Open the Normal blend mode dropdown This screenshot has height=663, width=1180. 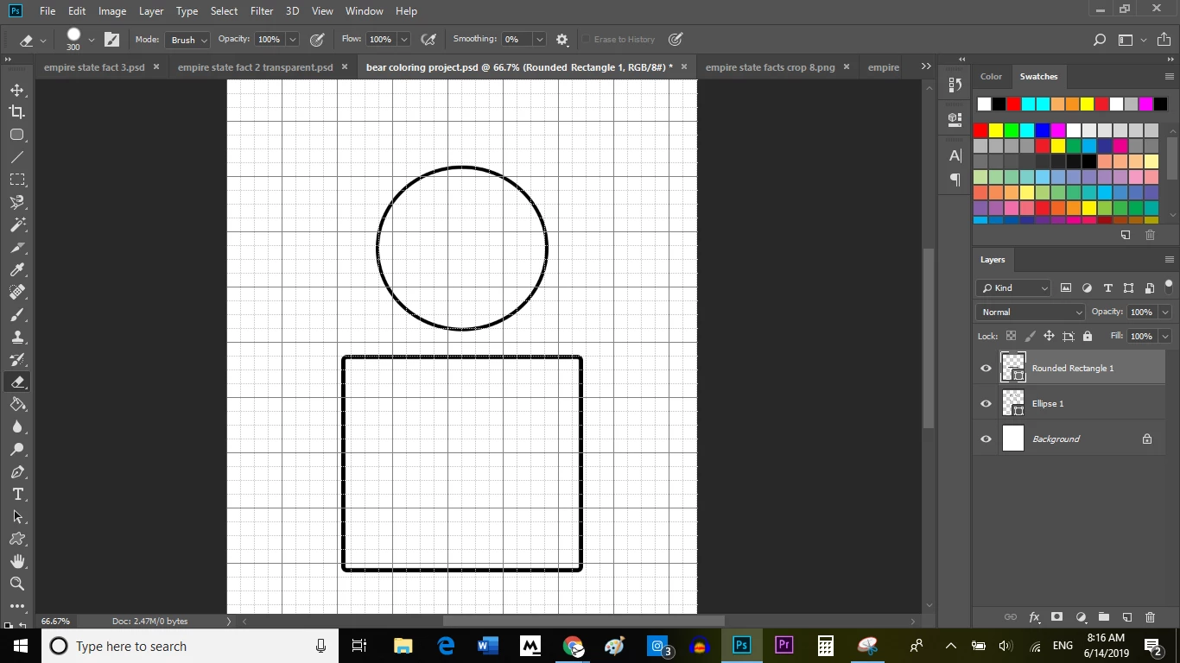coord(1031,313)
